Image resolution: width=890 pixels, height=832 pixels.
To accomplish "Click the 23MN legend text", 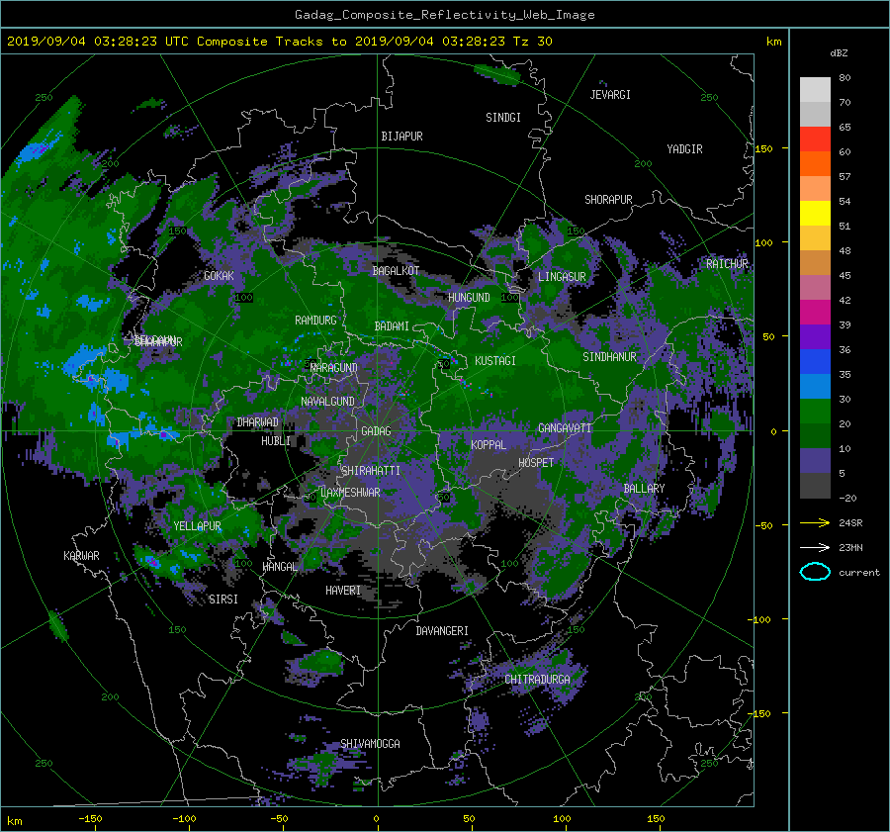I will coord(850,548).
